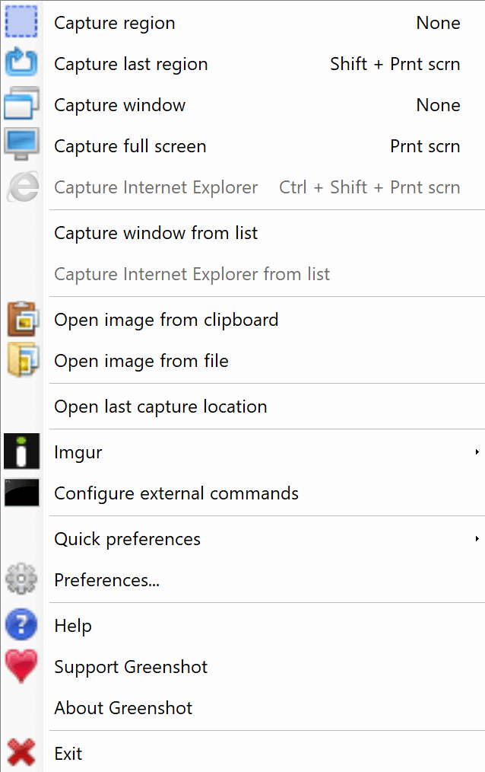
Task: Click the clipboard icon next to Open image
Action: pos(21,320)
